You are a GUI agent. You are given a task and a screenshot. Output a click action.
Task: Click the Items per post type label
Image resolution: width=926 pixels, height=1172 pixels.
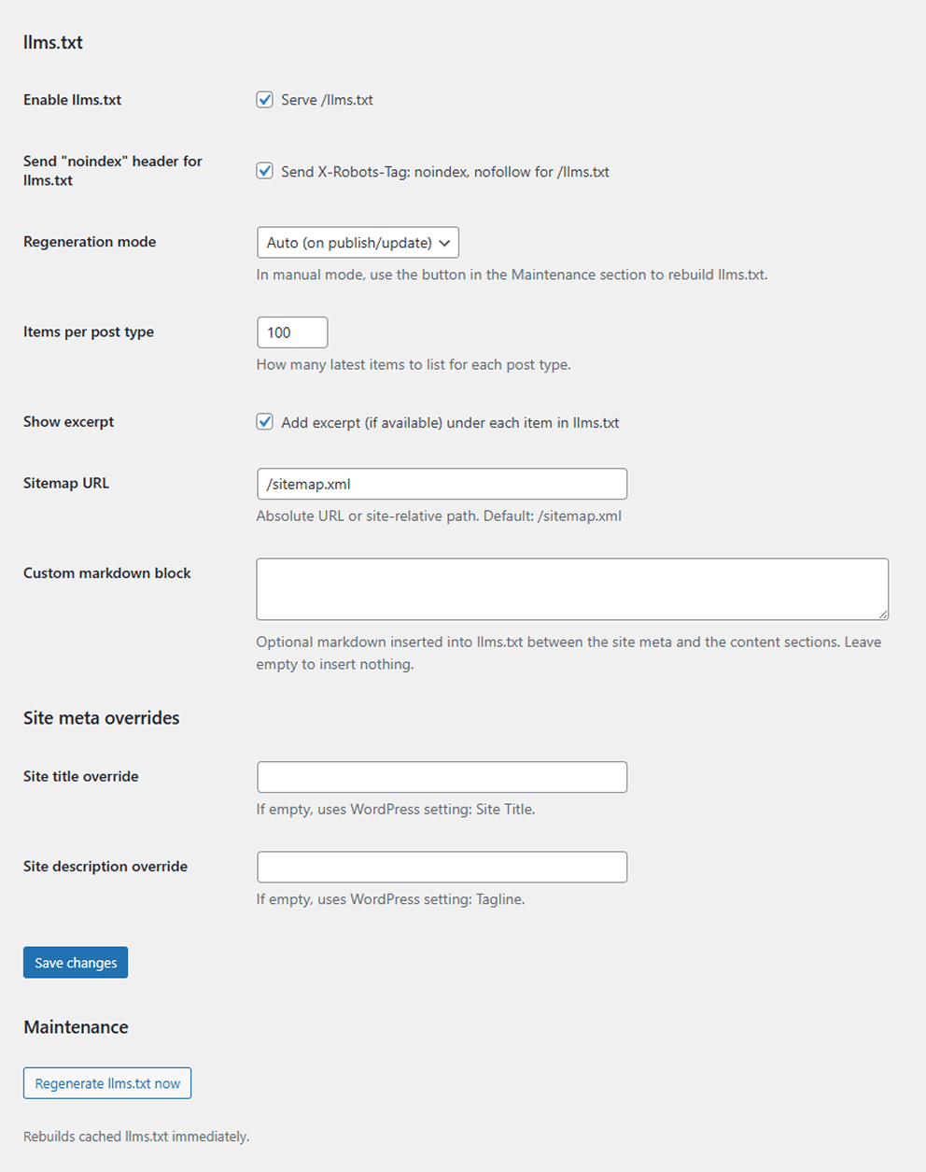click(x=88, y=332)
